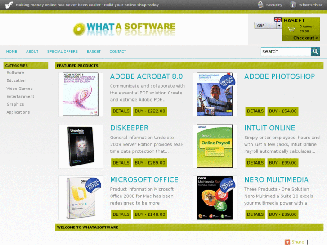
Task: Buy Nero Multimedia for £39.00
Action: (x=283, y=214)
